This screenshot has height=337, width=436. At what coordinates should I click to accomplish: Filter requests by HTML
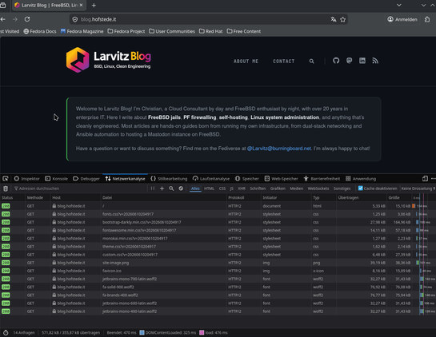click(x=209, y=188)
